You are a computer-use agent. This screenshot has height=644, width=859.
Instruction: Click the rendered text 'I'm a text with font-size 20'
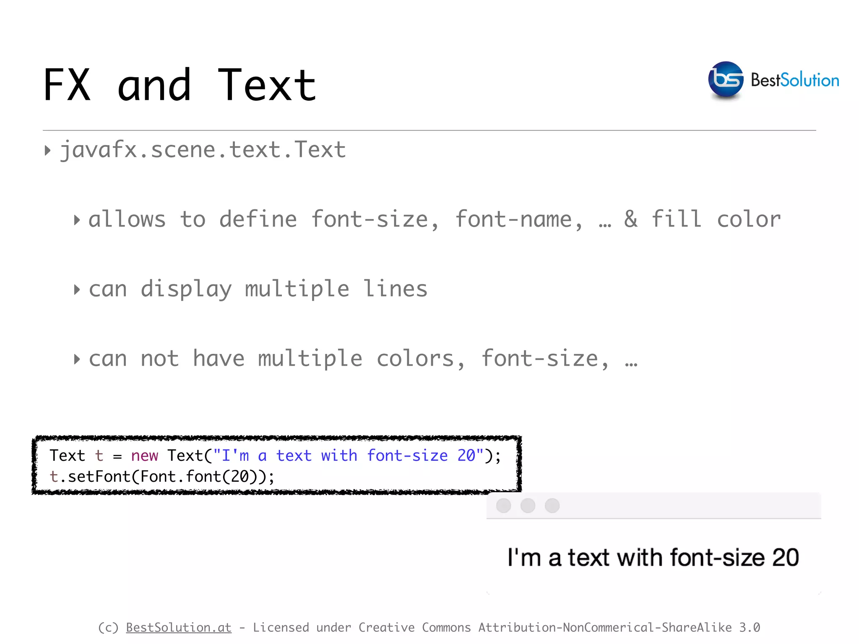(x=653, y=558)
